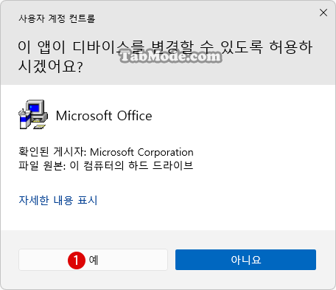Viewport: 336px width, 290px height.
Task: Click the Microsoft Office installer icon
Action: (33, 114)
